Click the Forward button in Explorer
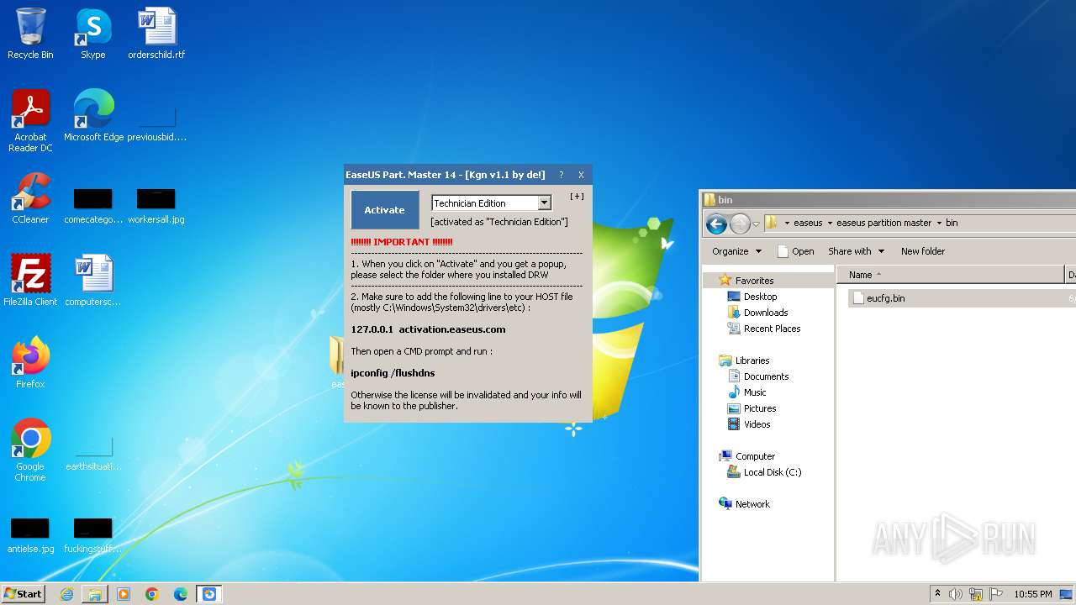Image resolution: width=1076 pixels, height=605 pixels. coord(740,224)
